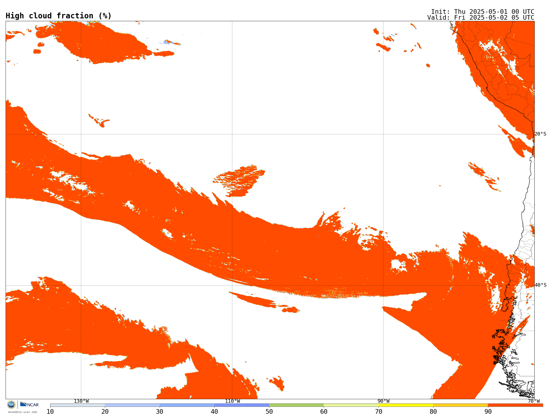Click the colorbar tick label 40
551x415 pixels.
(x=214, y=411)
